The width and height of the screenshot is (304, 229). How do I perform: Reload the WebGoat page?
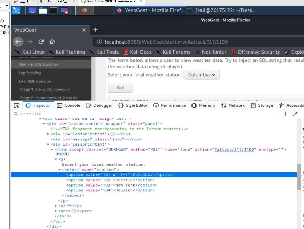(x=41, y=42)
